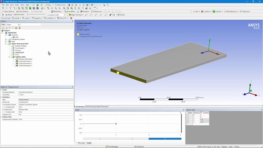The height and width of the screenshot is (148, 263).
Task: Click the green checkmark icon near Solve
Action: [x=37, y=5]
